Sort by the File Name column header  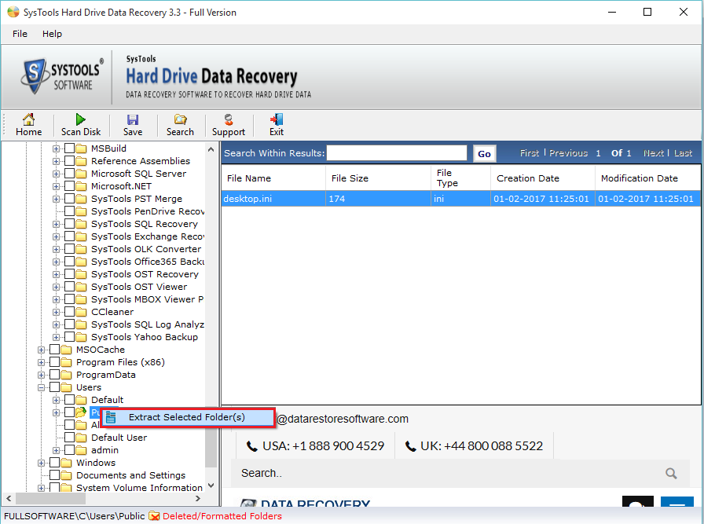pos(273,178)
